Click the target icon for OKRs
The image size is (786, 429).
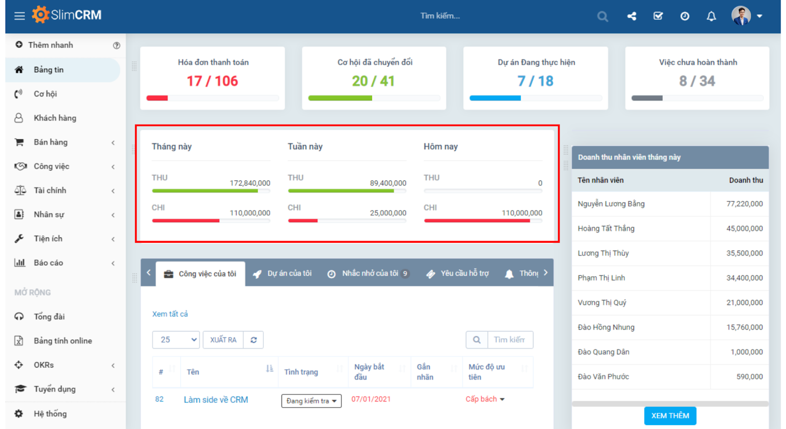click(19, 365)
